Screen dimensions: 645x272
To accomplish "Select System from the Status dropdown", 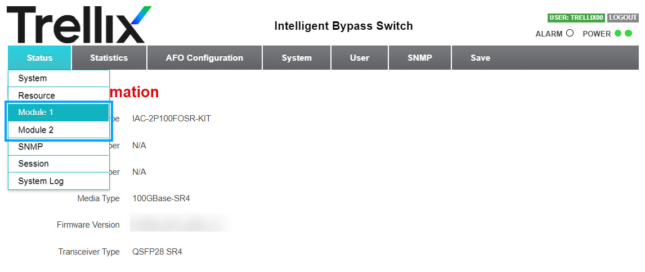I will pos(59,78).
